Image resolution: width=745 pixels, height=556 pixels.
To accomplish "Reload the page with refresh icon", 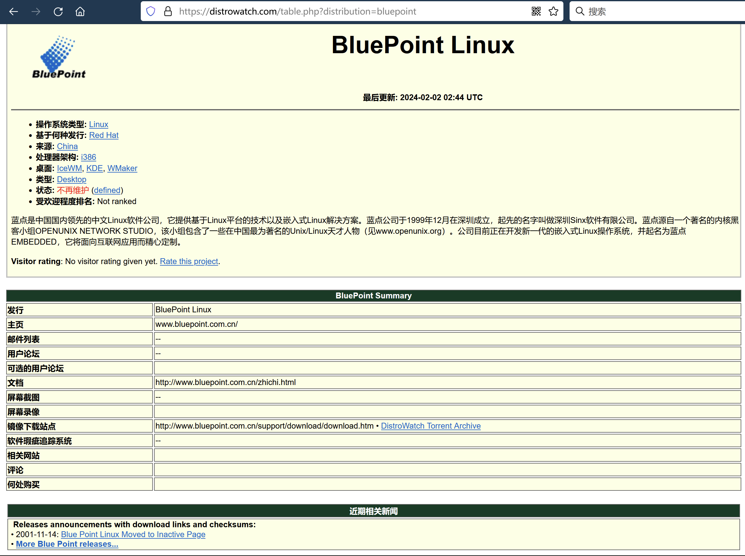I will coord(58,11).
